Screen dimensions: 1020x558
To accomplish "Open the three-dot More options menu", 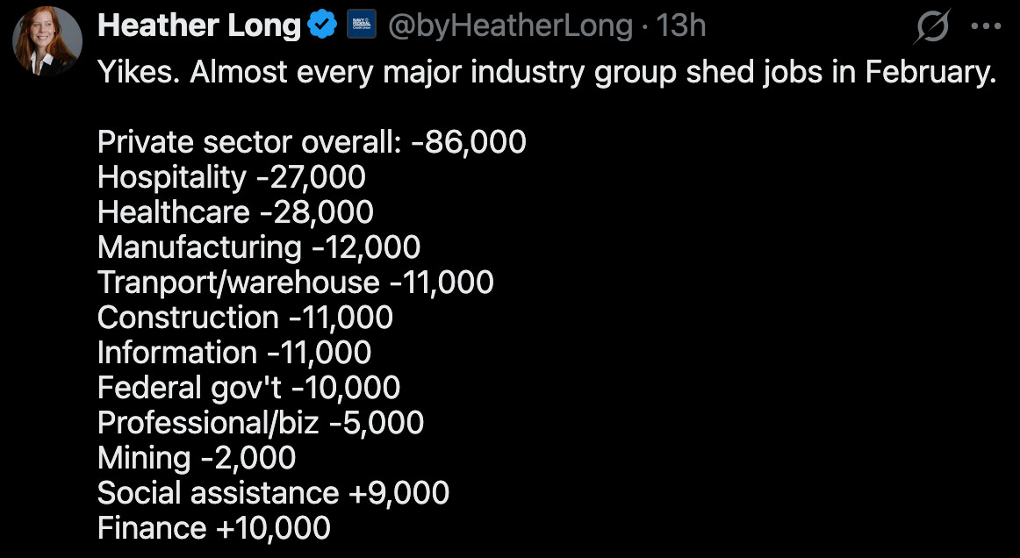I will (985, 26).
